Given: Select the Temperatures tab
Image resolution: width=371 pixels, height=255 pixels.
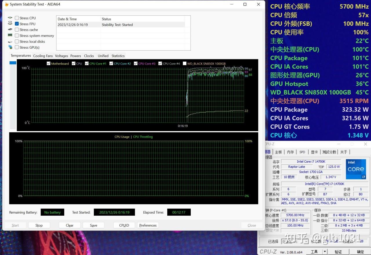Looking at the screenshot, I should pyautogui.click(x=21, y=56).
